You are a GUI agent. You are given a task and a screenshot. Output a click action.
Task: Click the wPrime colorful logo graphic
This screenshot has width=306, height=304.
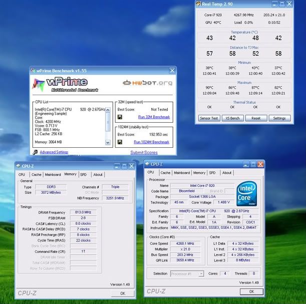point(39,85)
